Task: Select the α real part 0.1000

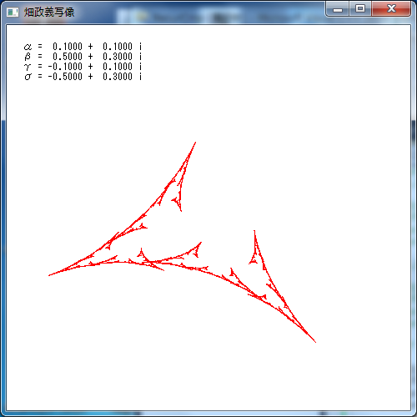Action: point(68,47)
